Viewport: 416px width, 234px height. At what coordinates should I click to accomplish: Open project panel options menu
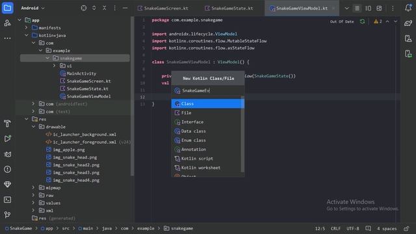click(x=114, y=8)
